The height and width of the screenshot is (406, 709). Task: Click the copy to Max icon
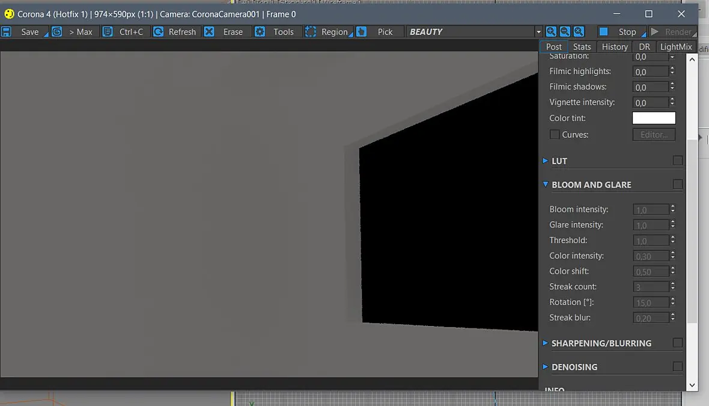click(x=57, y=32)
